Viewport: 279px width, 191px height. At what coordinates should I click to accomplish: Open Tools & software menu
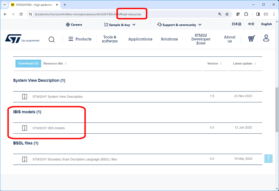[110, 39]
